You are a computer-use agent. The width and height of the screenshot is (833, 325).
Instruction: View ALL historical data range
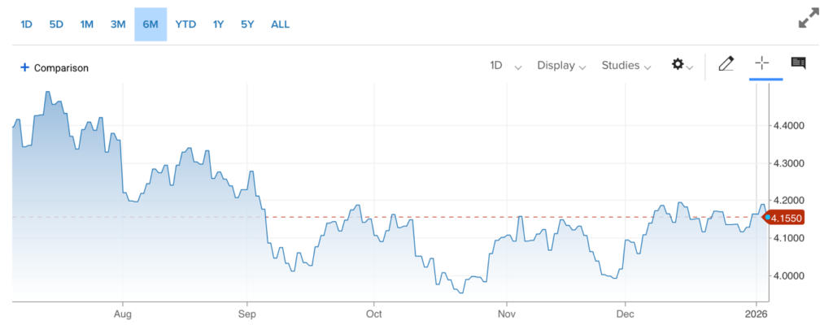click(x=280, y=24)
